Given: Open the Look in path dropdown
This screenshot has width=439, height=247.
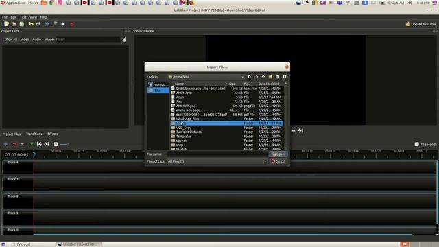Looking at the screenshot, I should 206,77.
